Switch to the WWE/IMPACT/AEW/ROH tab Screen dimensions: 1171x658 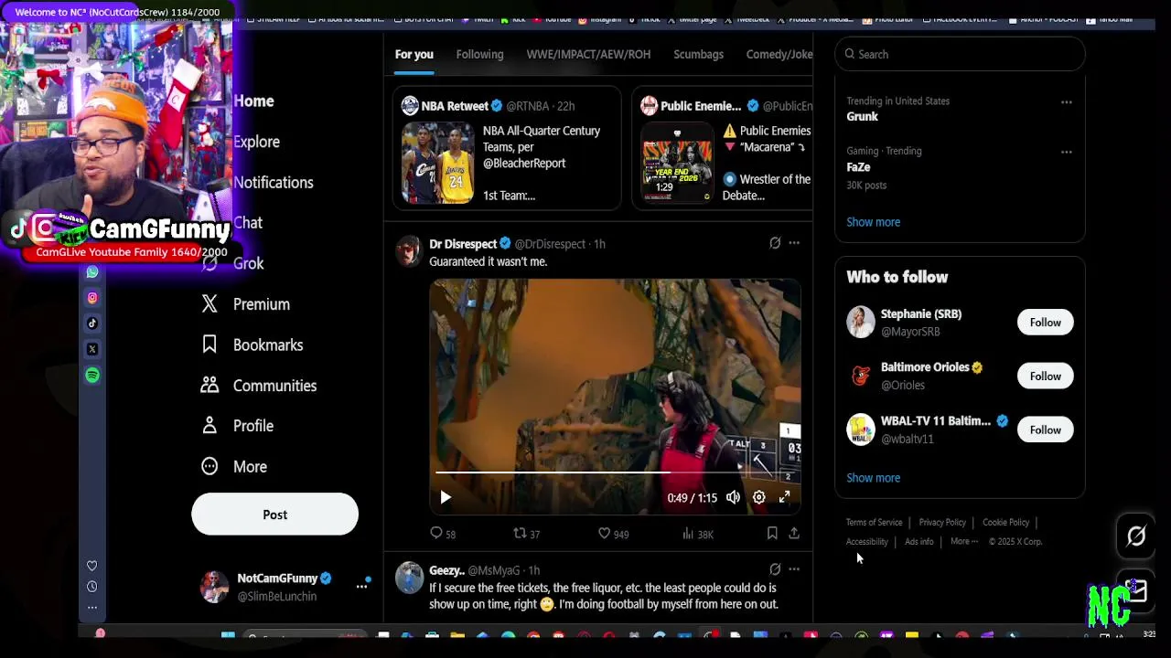click(588, 55)
